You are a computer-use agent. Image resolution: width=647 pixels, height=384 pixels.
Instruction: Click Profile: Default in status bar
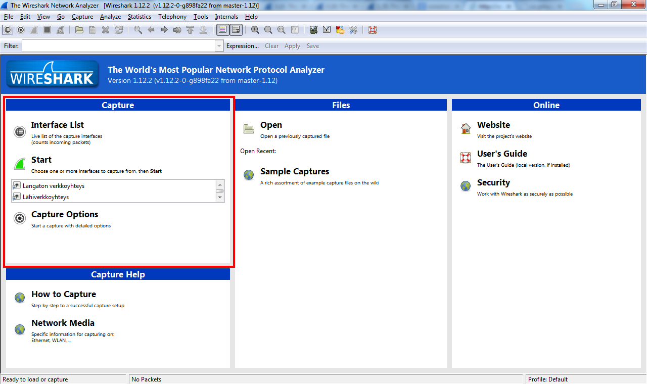(x=548, y=379)
